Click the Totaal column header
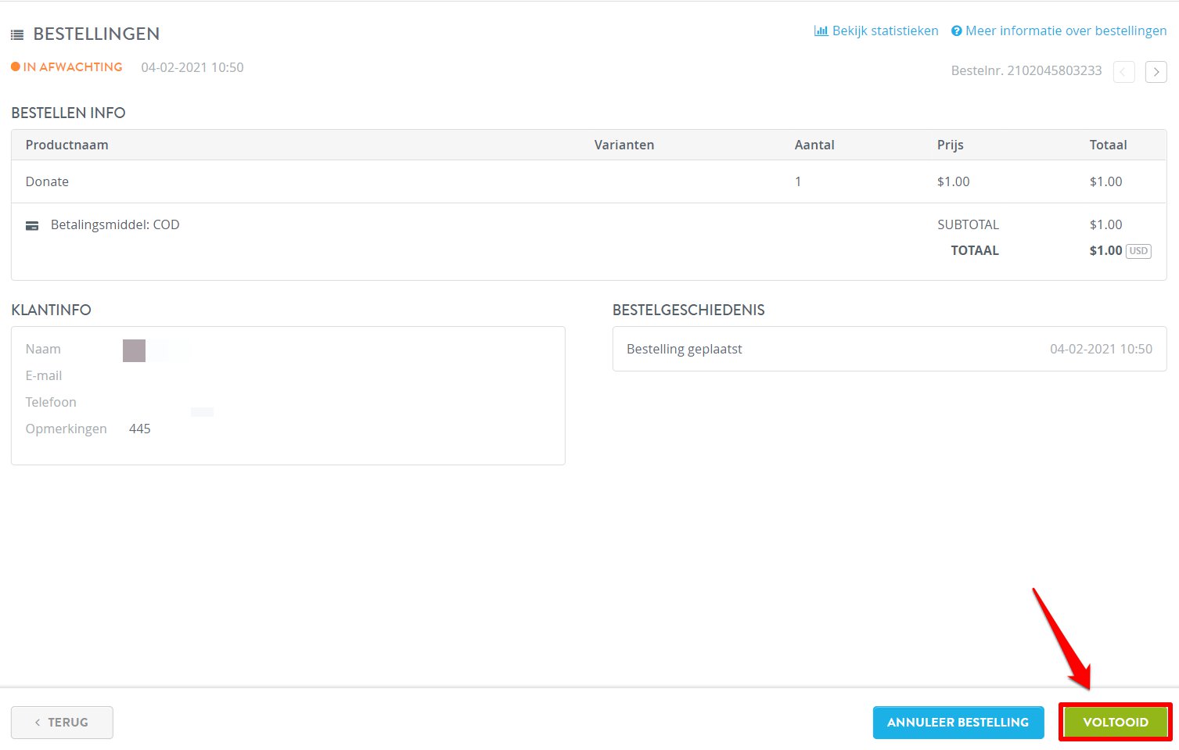 tap(1108, 145)
